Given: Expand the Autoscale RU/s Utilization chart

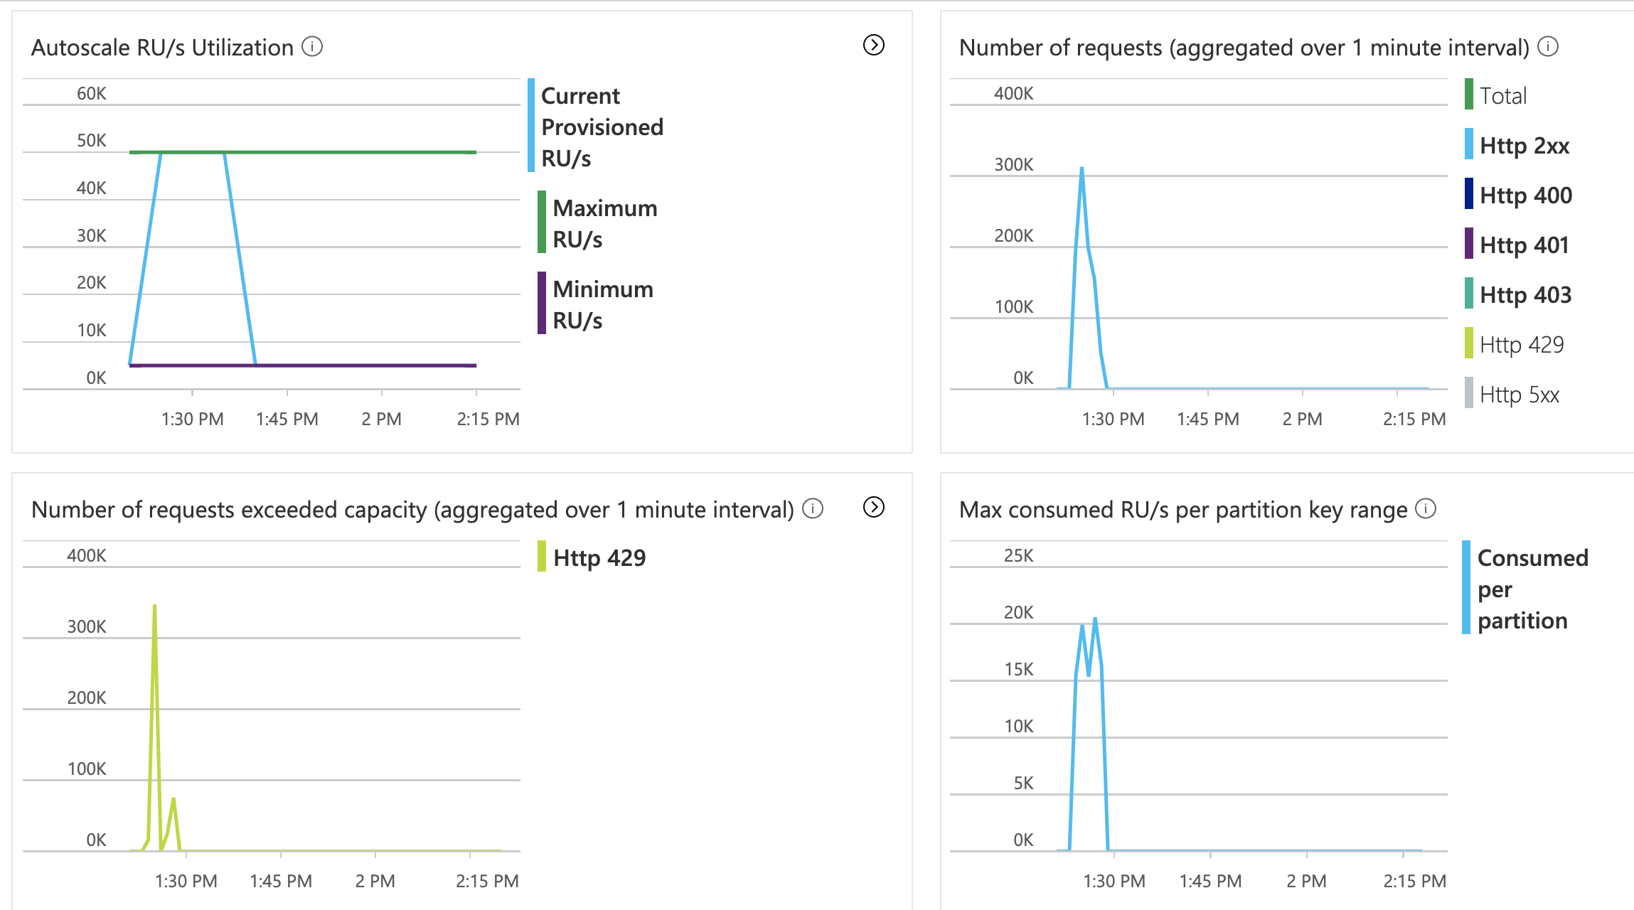Looking at the screenshot, I should 872,45.
